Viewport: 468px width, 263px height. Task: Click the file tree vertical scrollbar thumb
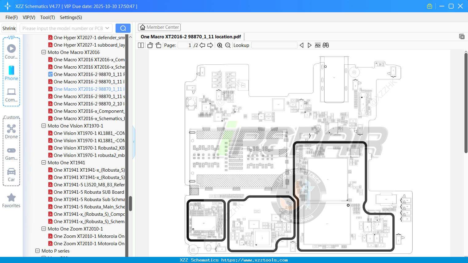[130, 203]
